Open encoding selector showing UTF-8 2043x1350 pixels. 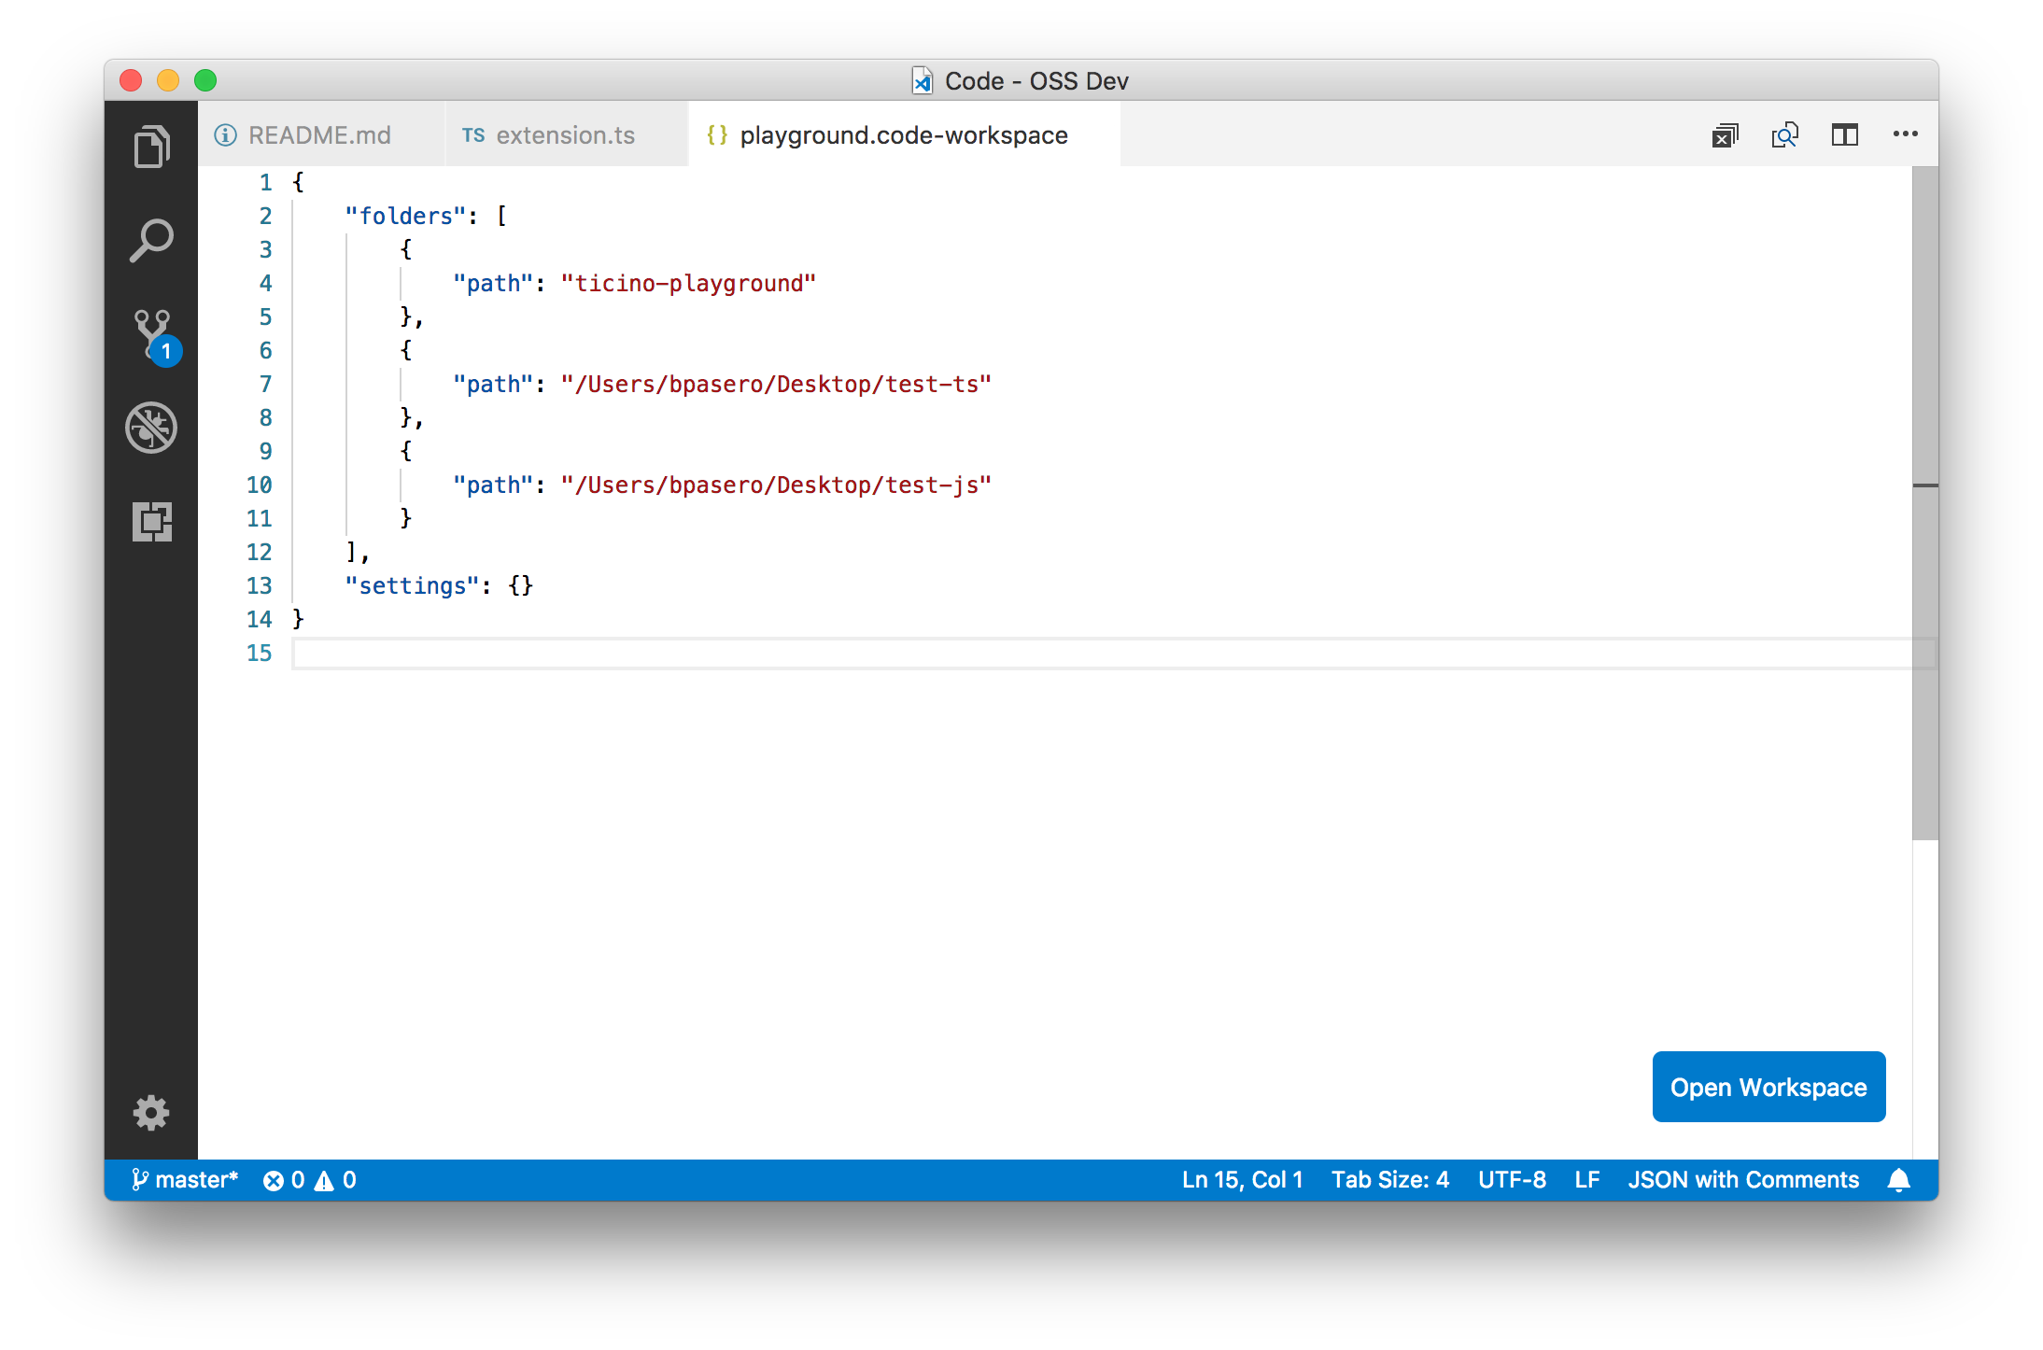coord(1512,1179)
